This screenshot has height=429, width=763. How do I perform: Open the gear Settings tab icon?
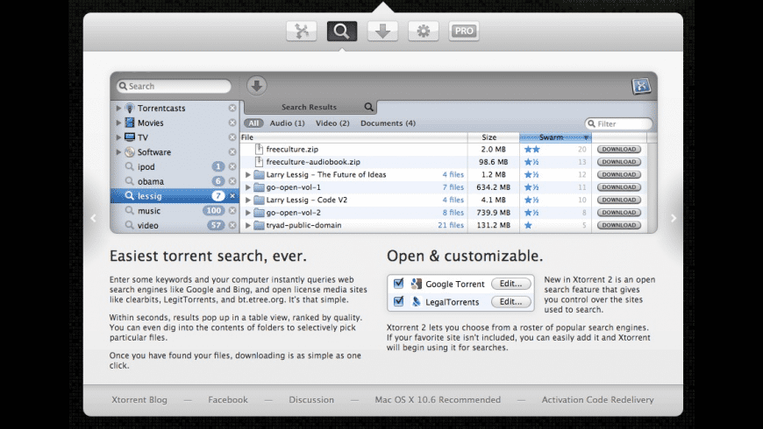point(424,32)
